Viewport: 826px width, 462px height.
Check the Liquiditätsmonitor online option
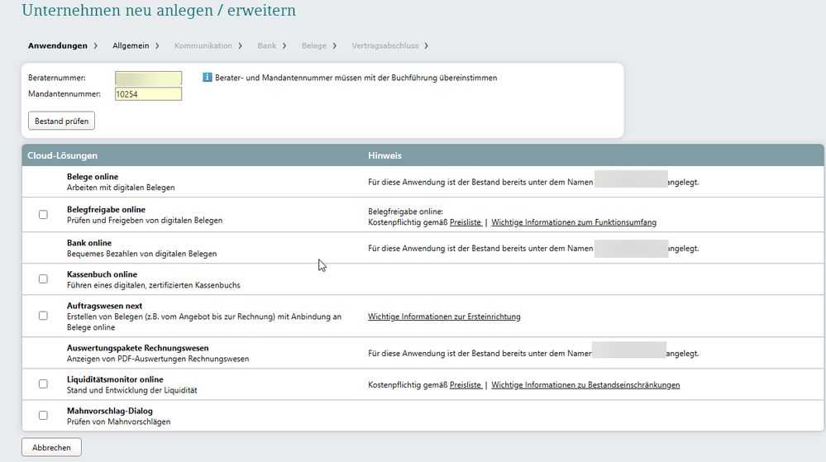pos(43,384)
